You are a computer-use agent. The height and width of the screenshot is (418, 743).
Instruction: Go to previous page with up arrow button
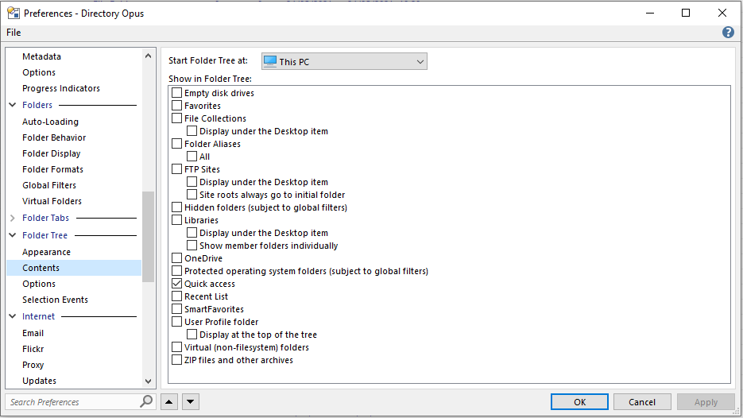[x=169, y=402]
